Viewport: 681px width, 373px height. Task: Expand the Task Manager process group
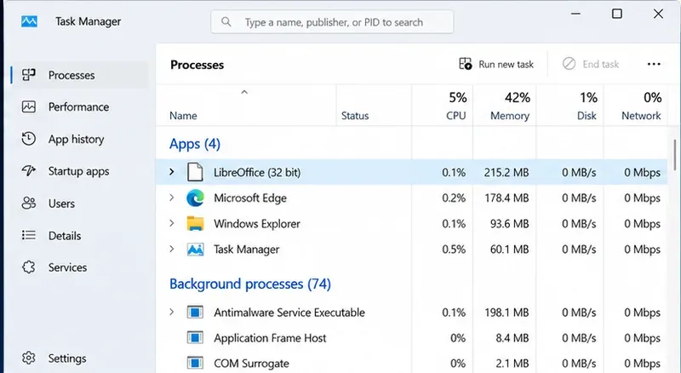pos(172,250)
